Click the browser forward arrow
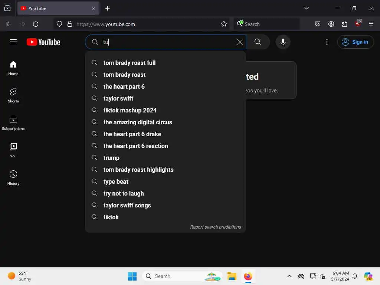 [22, 24]
